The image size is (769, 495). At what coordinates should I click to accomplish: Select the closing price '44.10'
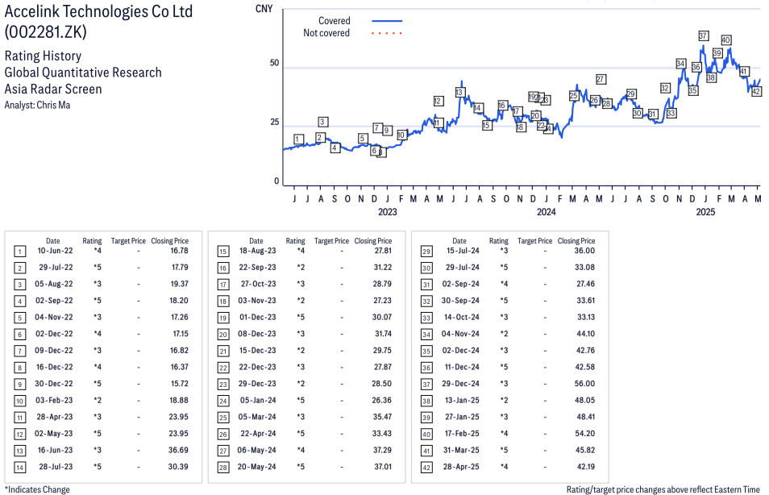[x=585, y=334]
